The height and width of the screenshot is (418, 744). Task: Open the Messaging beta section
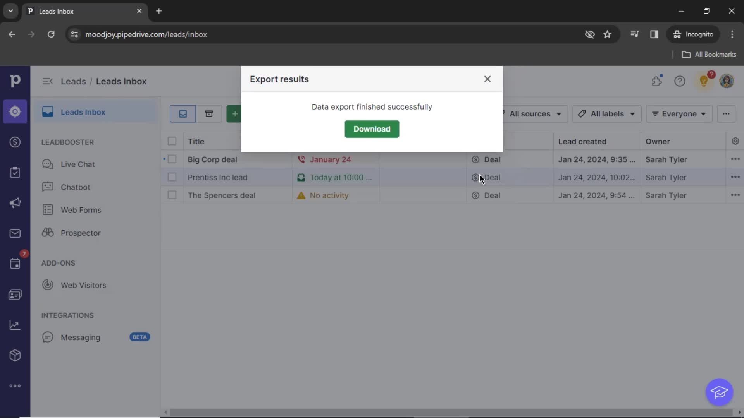tap(80, 337)
